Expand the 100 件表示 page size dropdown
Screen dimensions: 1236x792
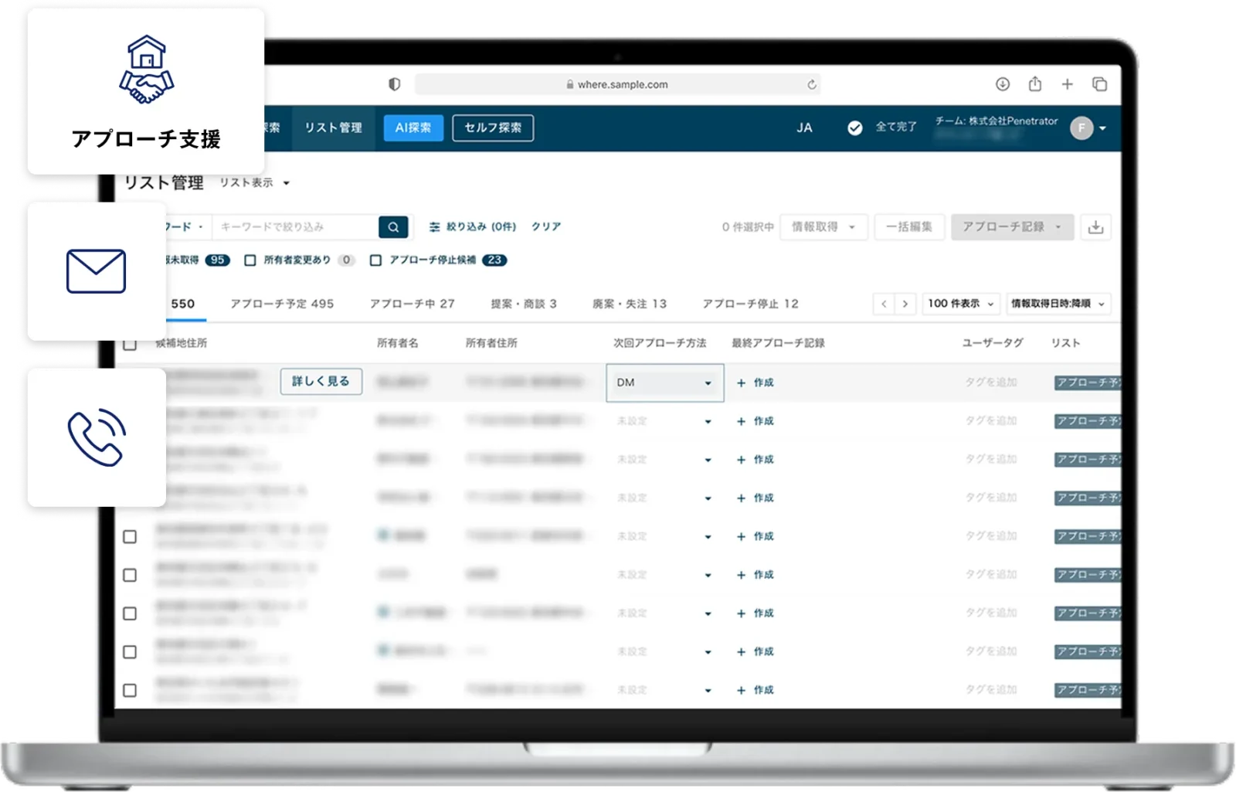click(960, 304)
